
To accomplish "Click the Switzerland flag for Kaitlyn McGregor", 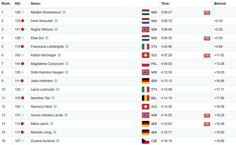I will [145, 55].
